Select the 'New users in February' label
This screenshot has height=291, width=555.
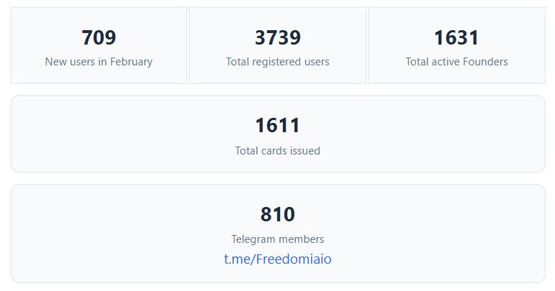click(x=99, y=62)
